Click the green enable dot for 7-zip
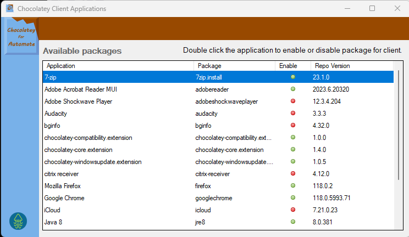 coord(293,77)
